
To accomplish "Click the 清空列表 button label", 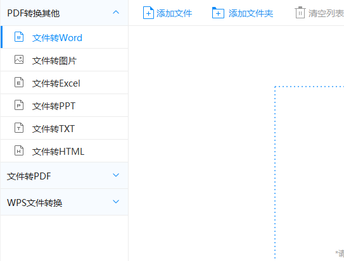I will (x=326, y=13).
